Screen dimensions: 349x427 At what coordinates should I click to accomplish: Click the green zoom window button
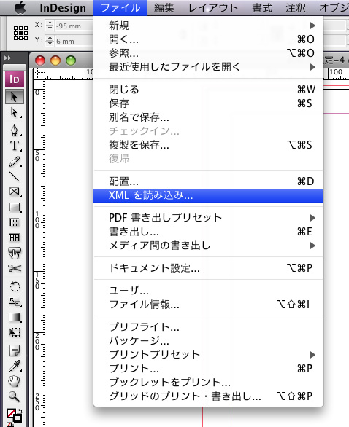(x=71, y=60)
